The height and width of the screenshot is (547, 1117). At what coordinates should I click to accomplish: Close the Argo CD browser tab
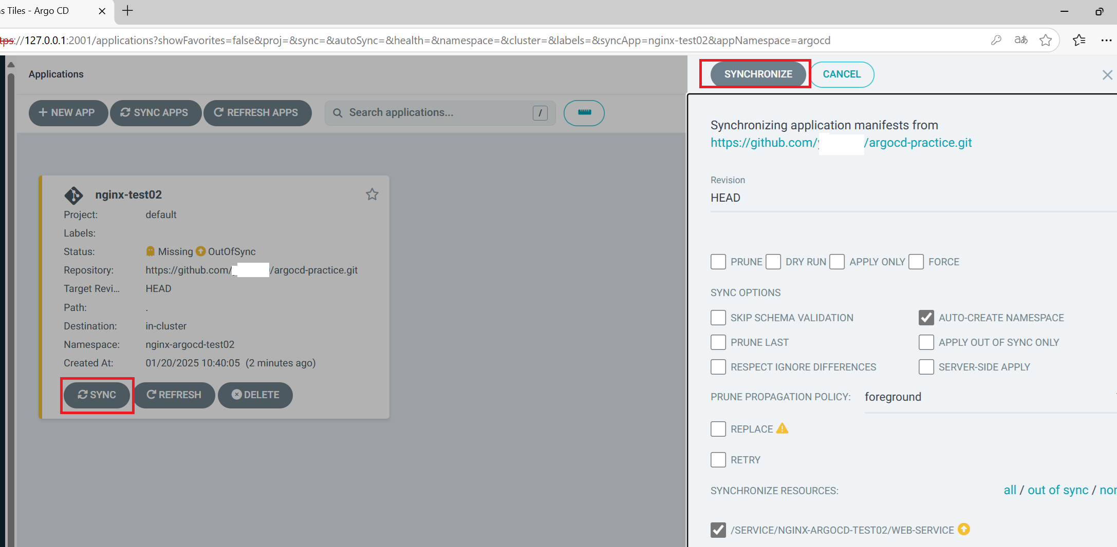102,11
